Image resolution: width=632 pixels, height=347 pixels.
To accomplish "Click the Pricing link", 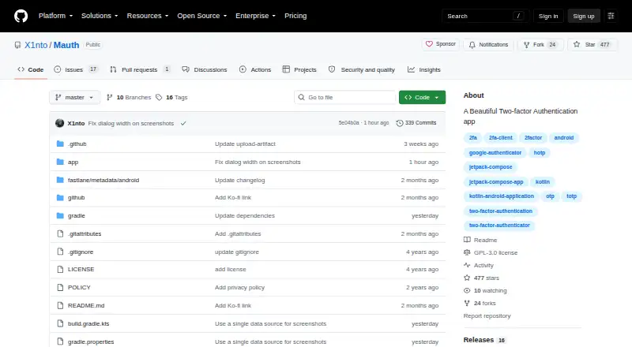I will tap(295, 16).
